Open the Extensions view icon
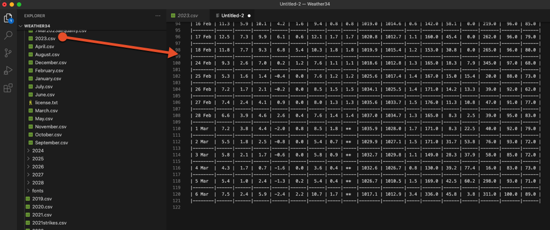Image resolution: width=550 pixels, height=230 pixels. tap(8, 88)
